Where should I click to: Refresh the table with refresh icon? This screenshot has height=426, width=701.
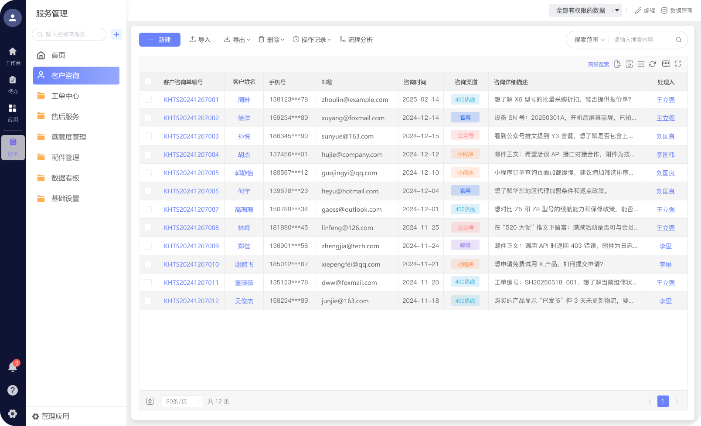(652, 64)
